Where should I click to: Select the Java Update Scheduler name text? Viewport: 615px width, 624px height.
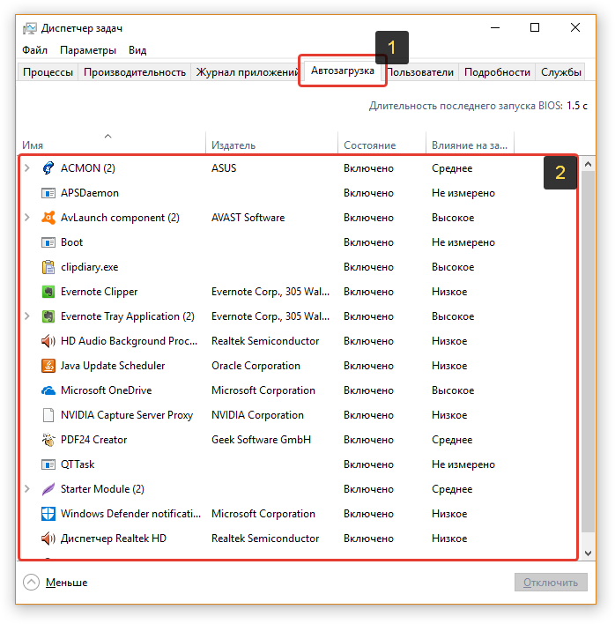tap(113, 366)
